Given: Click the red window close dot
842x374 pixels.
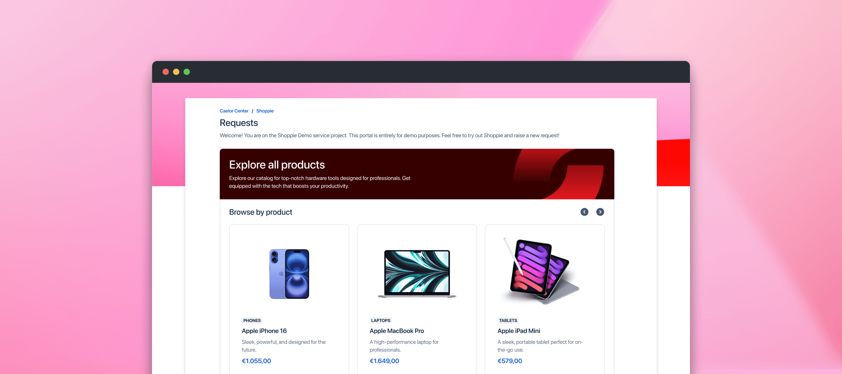Looking at the screenshot, I should tap(166, 72).
